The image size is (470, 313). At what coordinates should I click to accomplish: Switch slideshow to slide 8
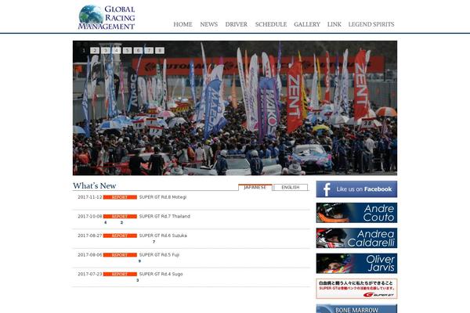tap(160, 51)
